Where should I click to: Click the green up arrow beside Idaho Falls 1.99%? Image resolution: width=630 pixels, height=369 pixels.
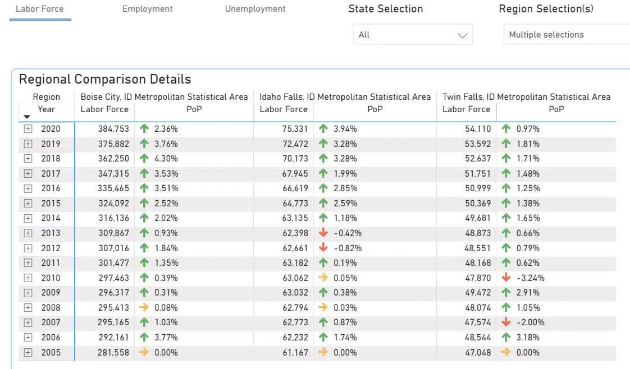[323, 173]
